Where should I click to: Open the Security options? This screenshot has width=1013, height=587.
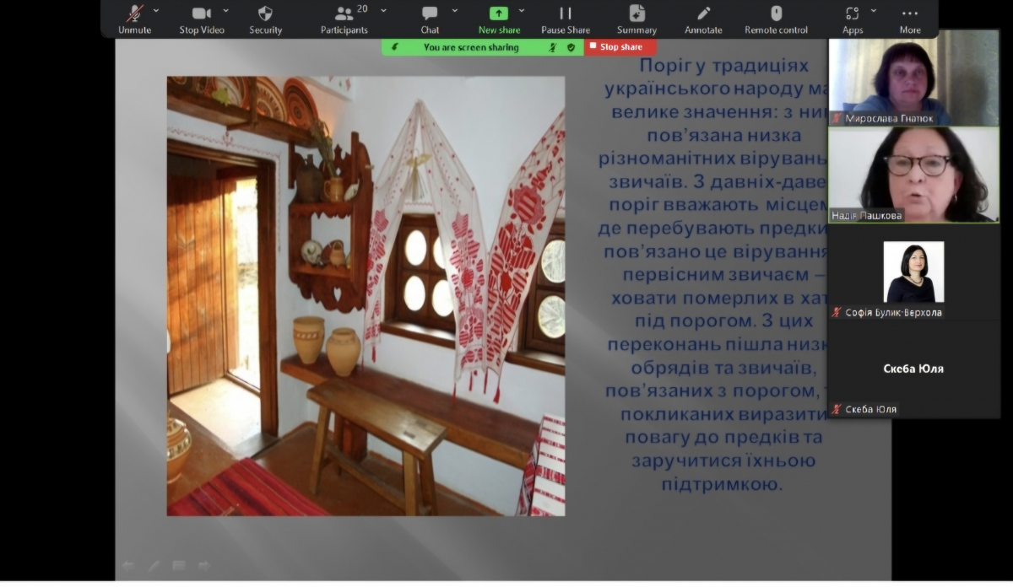click(x=265, y=19)
